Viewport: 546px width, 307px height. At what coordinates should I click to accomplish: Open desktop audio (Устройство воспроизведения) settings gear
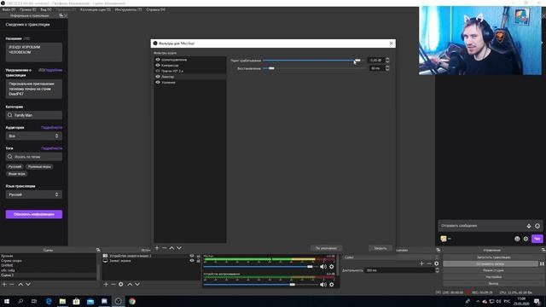[x=332, y=284]
